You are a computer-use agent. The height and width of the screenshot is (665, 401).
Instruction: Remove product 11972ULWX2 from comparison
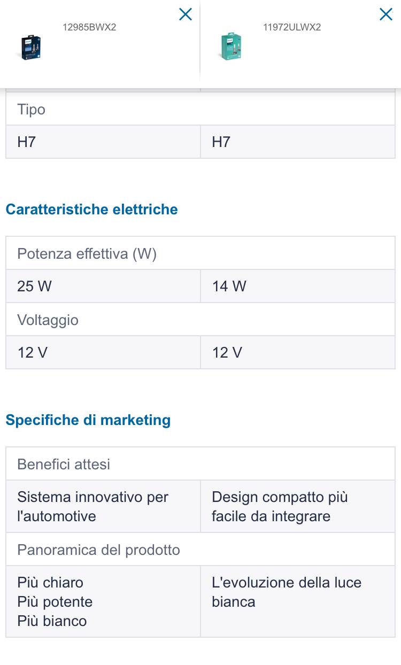[x=385, y=14]
